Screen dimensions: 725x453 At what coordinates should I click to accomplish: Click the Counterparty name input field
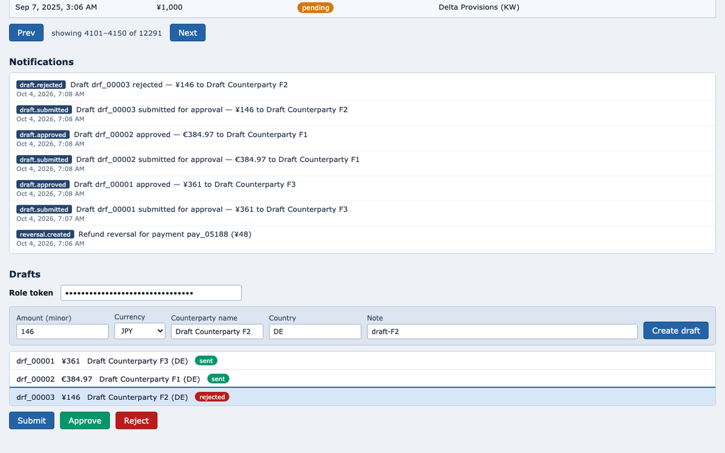pos(217,331)
